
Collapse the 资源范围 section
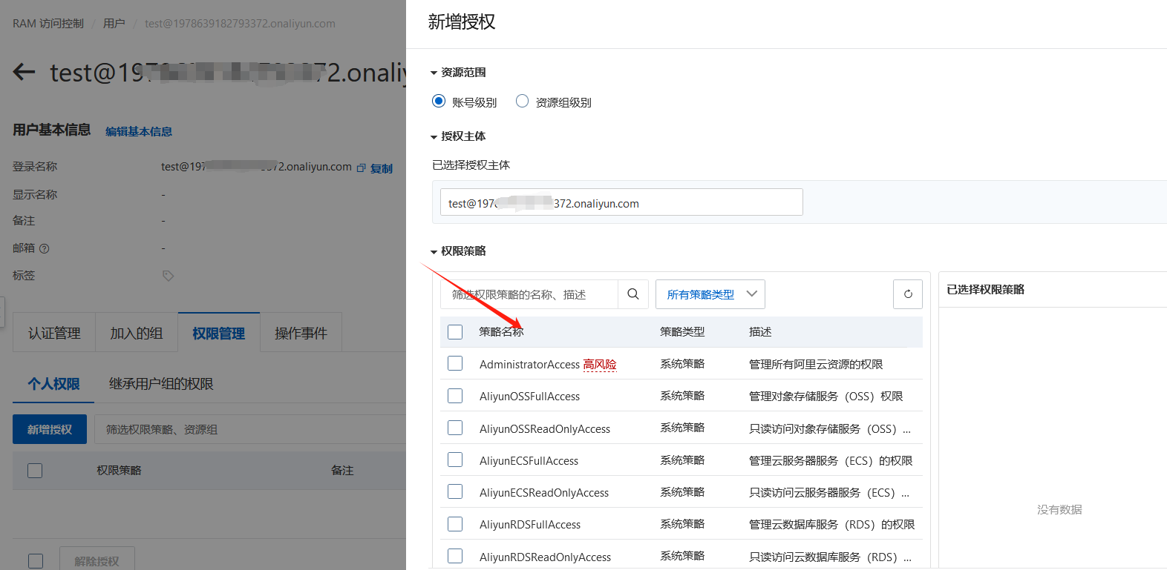pyautogui.click(x=434, y=73)
